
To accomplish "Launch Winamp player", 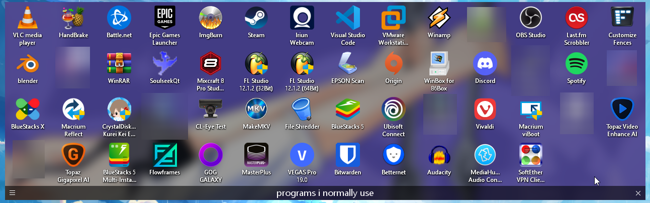I will click(439, 19).
